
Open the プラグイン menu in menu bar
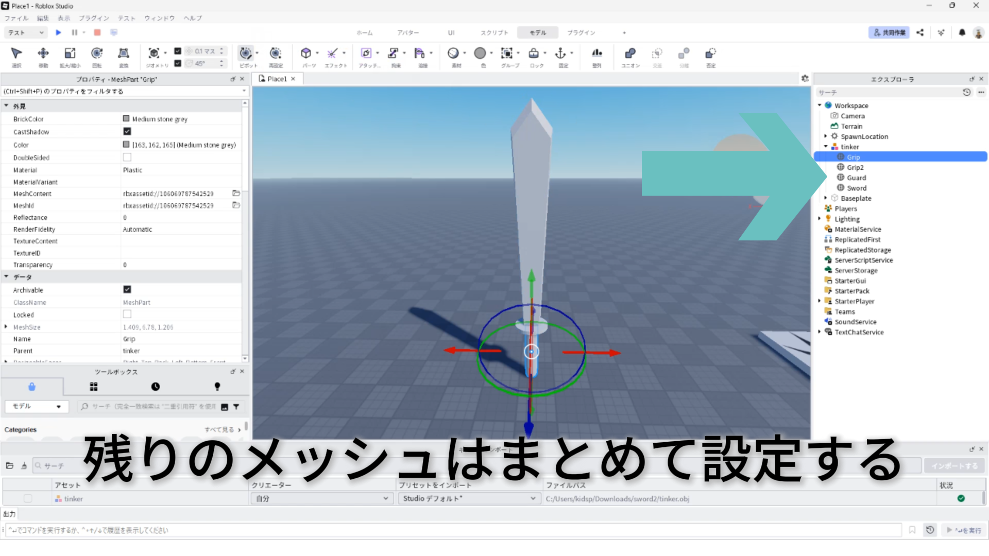point(94,18)
